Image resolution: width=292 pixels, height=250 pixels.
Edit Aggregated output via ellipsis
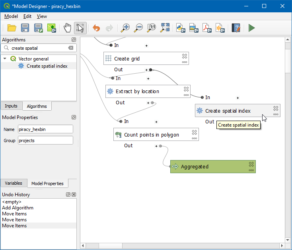(251, 170)
